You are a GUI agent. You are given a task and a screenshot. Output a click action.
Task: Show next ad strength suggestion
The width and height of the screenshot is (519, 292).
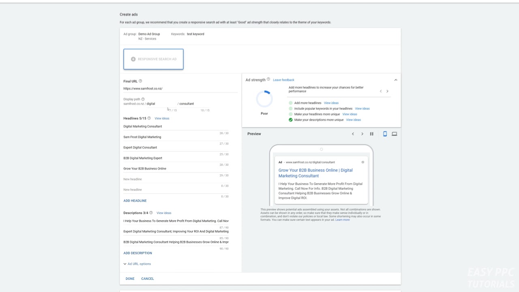tap(387, 91)
